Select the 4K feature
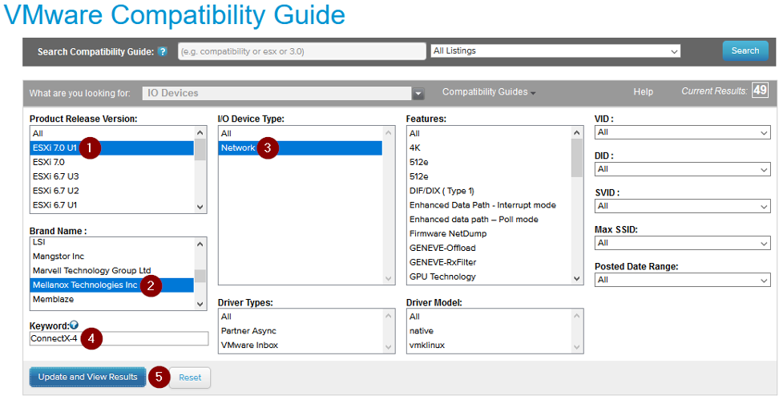This screenshot has width=783, height=400. pyautogui.click(x=488, y=147)
